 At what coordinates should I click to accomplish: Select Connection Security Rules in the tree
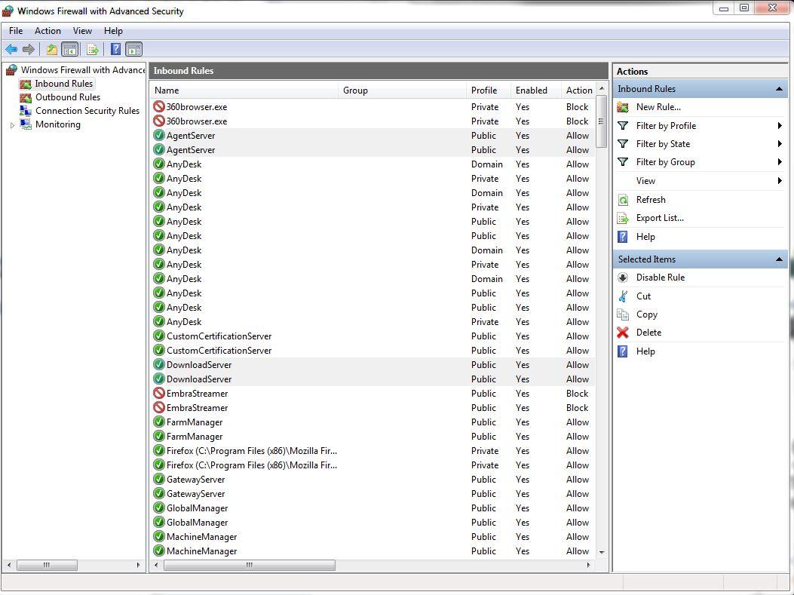87,111
